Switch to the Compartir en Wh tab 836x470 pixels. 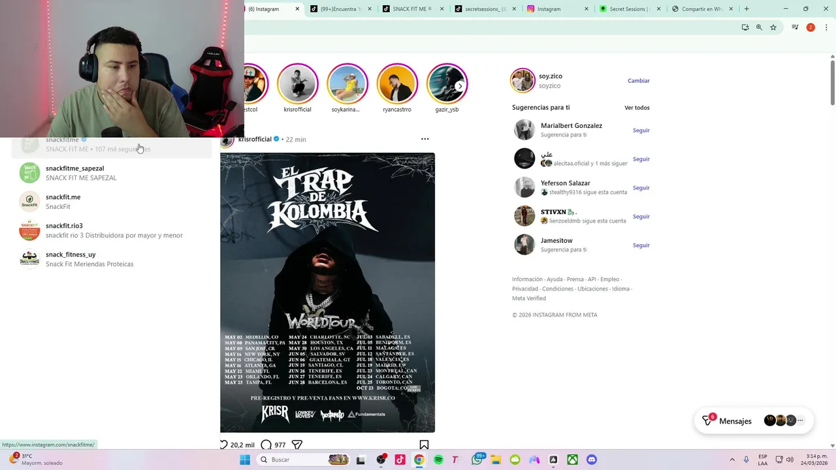[701, 8]
